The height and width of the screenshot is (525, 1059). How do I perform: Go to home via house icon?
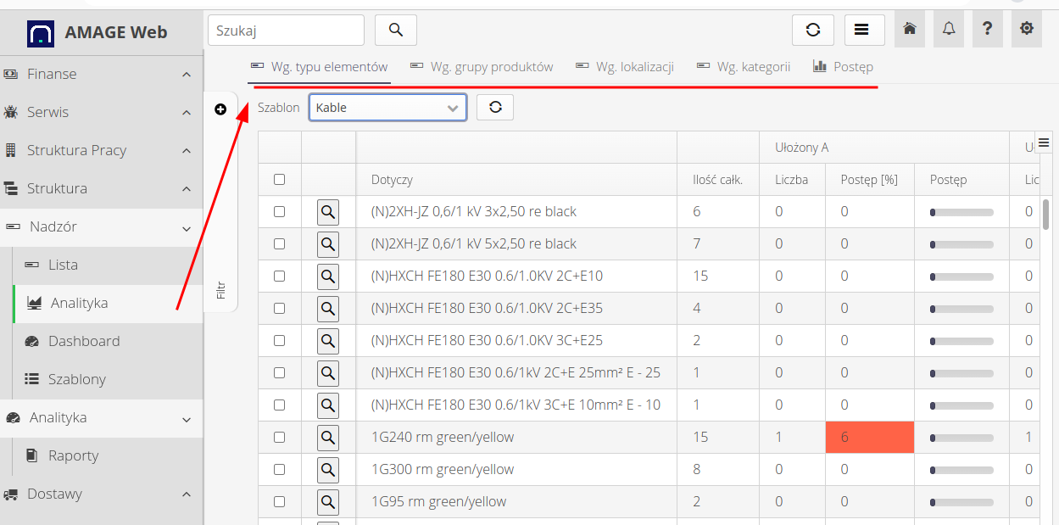pyautogui.click(x=910, y=29)
